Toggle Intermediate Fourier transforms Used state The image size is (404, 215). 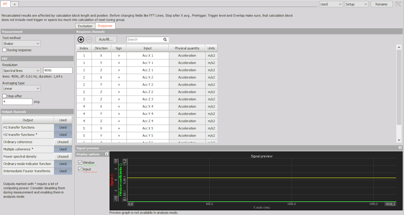point(63,171)
